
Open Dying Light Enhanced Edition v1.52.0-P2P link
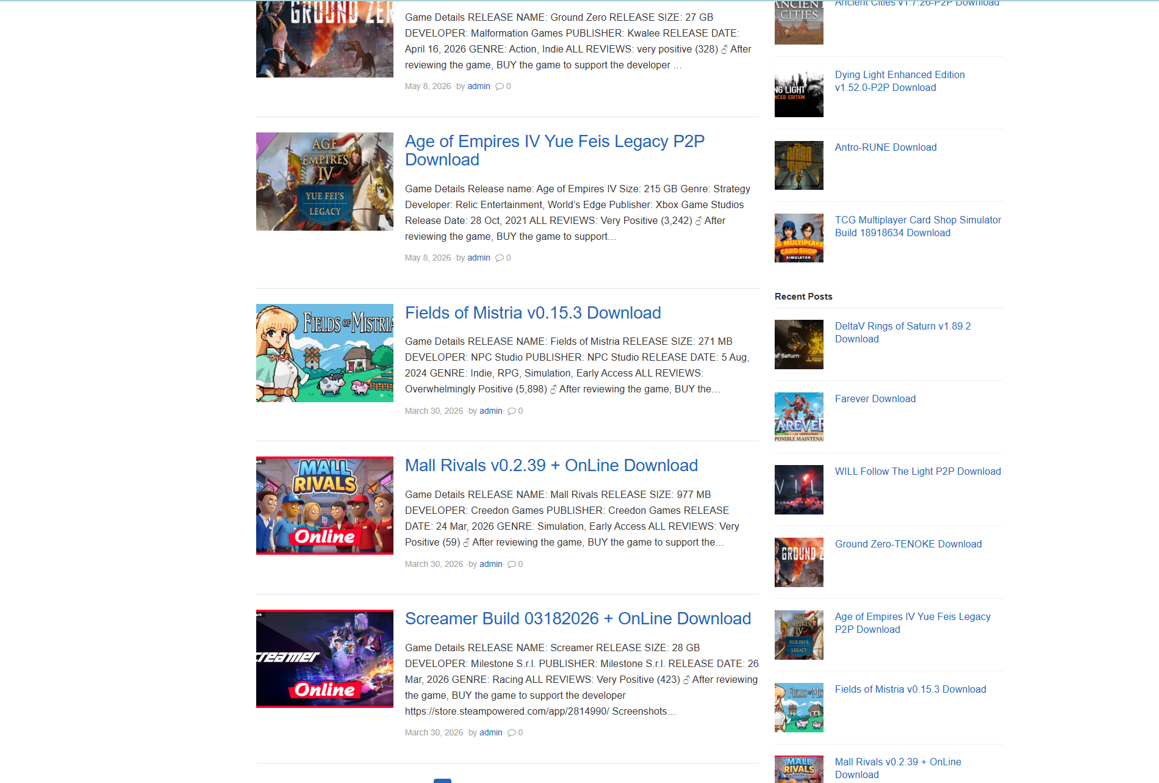[900, 81]
